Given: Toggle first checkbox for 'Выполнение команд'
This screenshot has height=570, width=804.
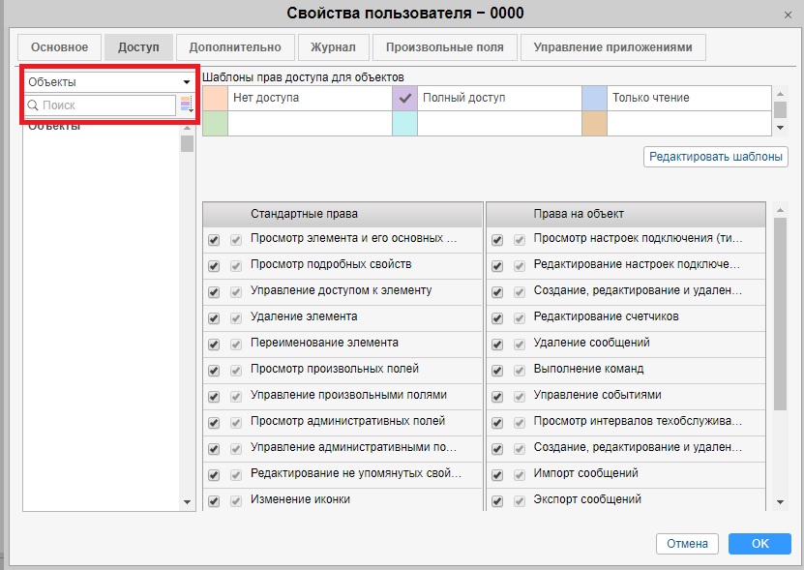Looking at the screenshot, I should [497, 370].
